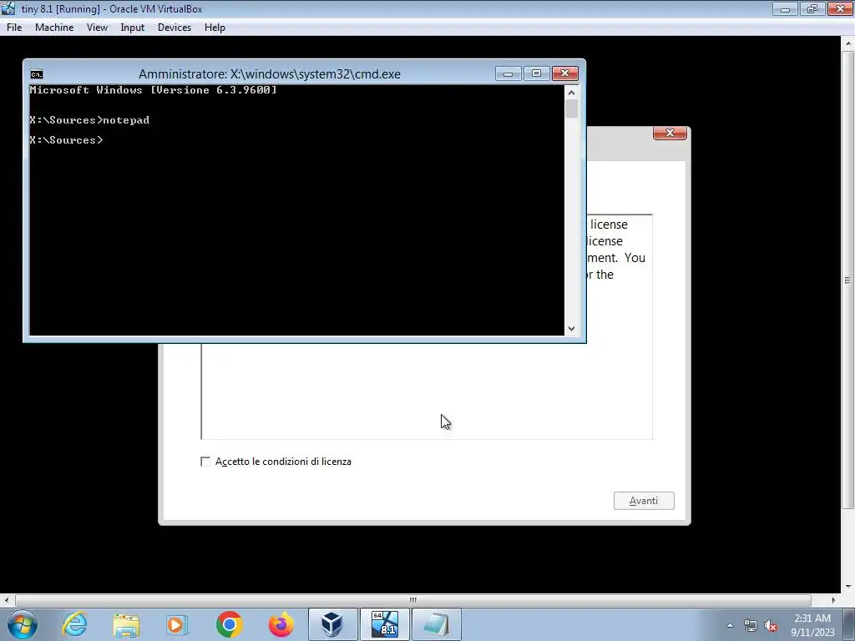The width and height of the screenshot is (855, 641).
Task: Switch to VirtualBox Manager taskbar icon
Action: point(332,624)
